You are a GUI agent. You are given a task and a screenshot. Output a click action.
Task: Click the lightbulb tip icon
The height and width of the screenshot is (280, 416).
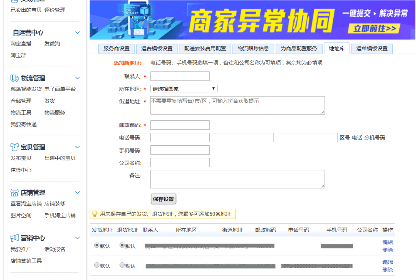click(95, 214)
